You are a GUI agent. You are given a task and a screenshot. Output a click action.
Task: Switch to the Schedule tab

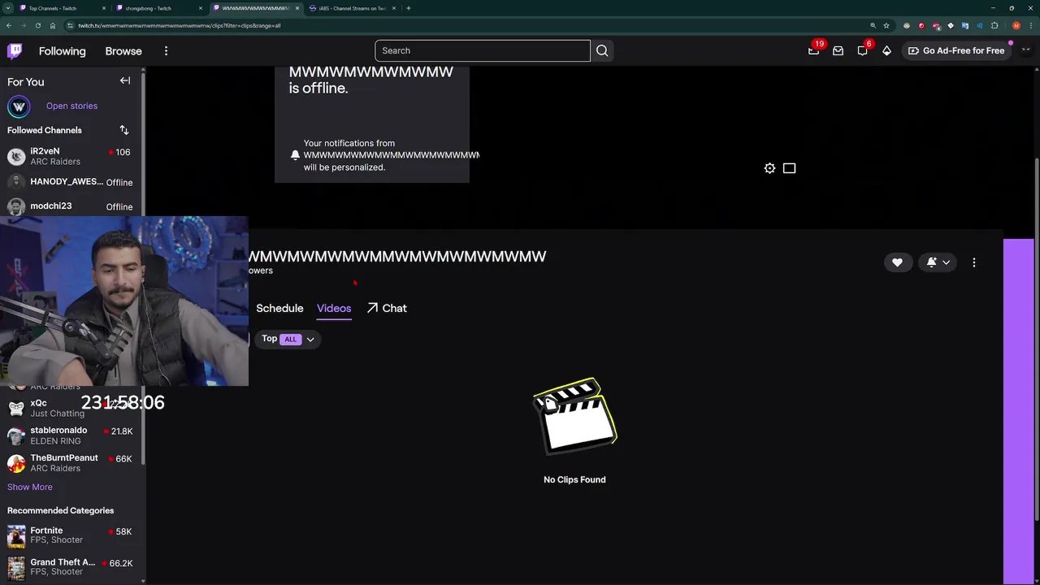click(x=279, y=308)
